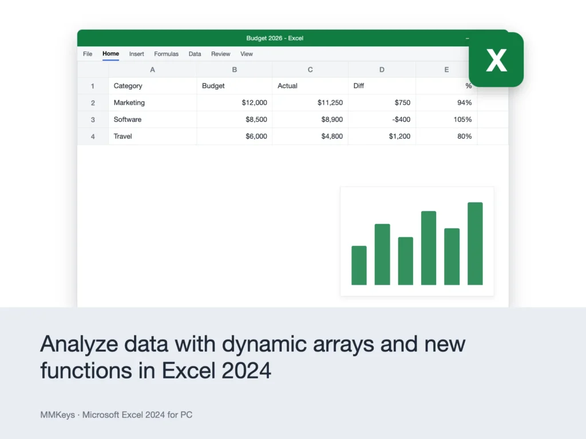Select the $6,000 budget cell
Image resolution: width=586 pixels, height=439 pixels.
[x=234, y=136]
